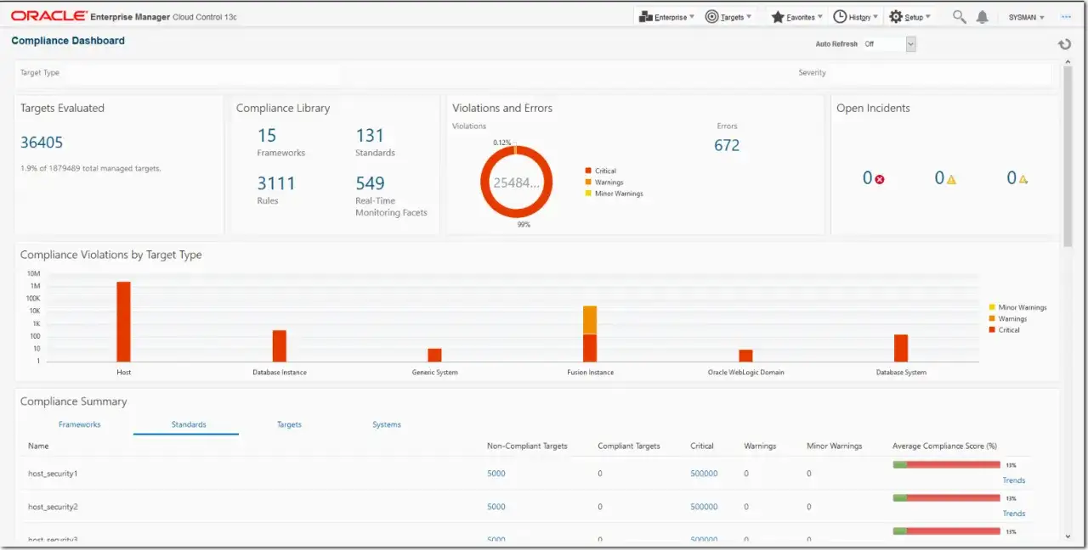Select the Standards tab
The height and width of the screenshot is (550, 1088).
[188, 424]
